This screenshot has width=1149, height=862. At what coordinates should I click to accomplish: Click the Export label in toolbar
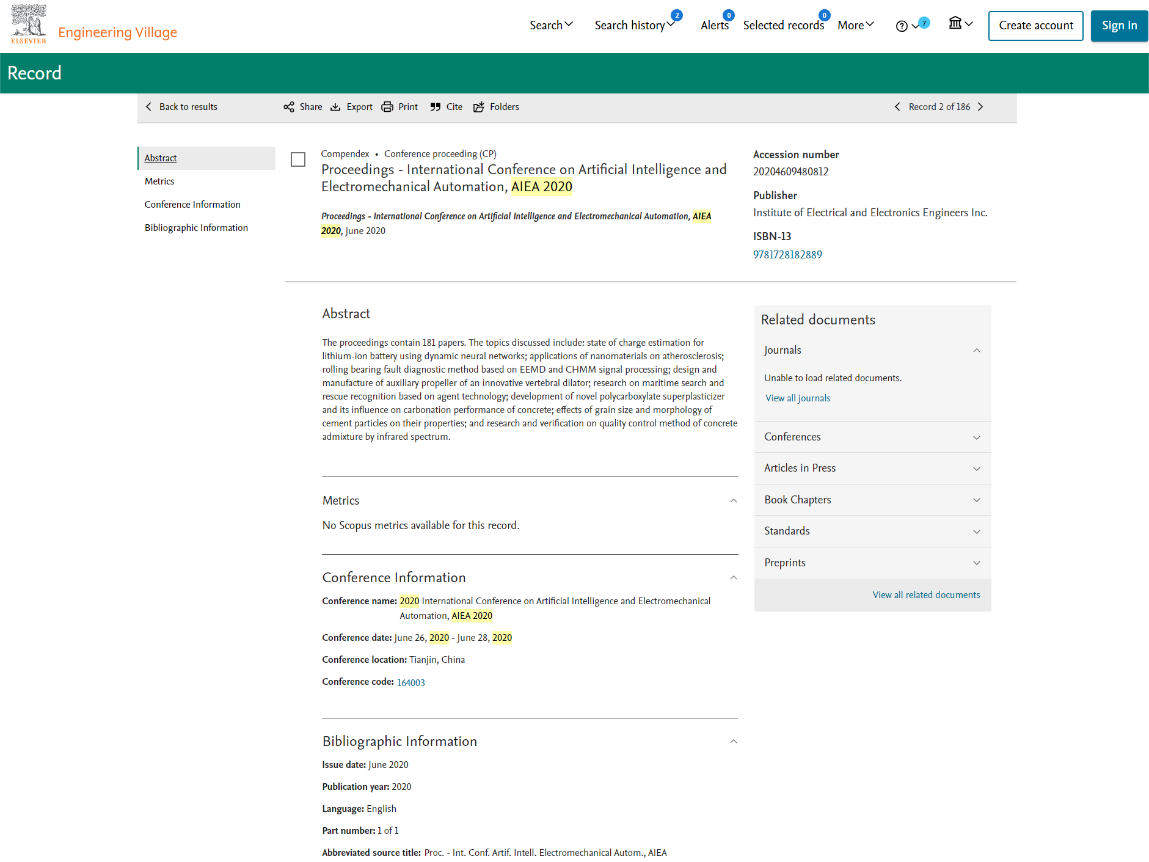(359, 107)
